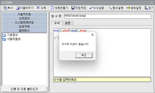The height and width of the screenshot is (93, 155).
Task: Expand the 강세약세 category
Action: point(24,26)
